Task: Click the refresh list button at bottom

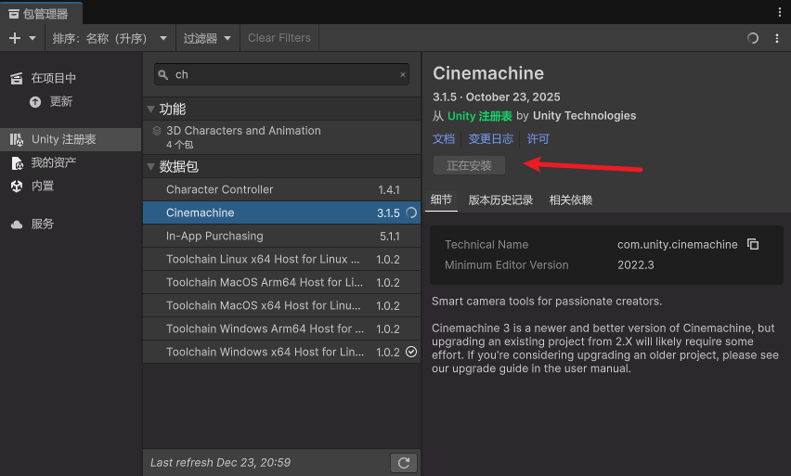Action: click(x=404, y=463)
